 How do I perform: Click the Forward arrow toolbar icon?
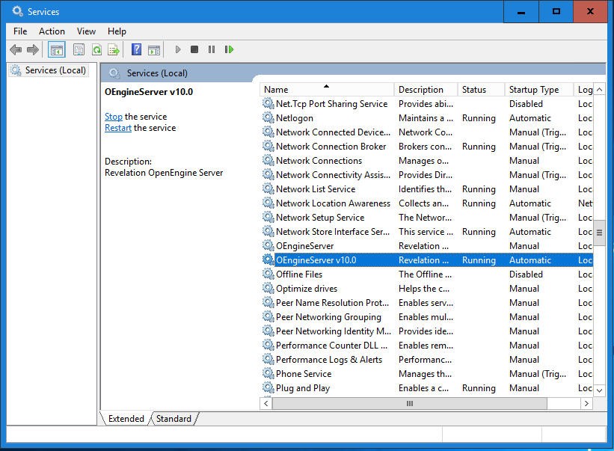click(x=33, y=49)
